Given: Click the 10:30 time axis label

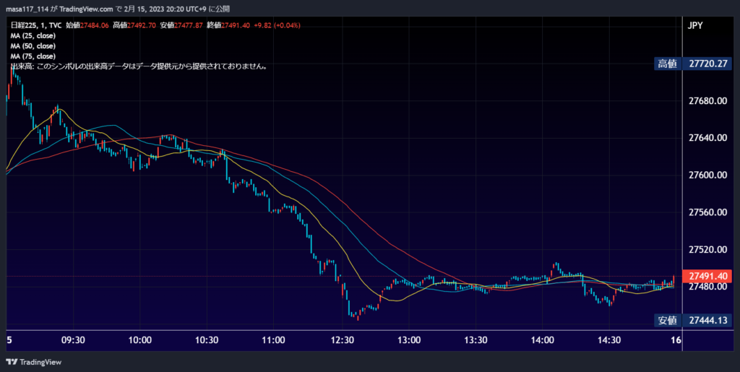Looking at the screenshot, I should (x=207, y=340).
